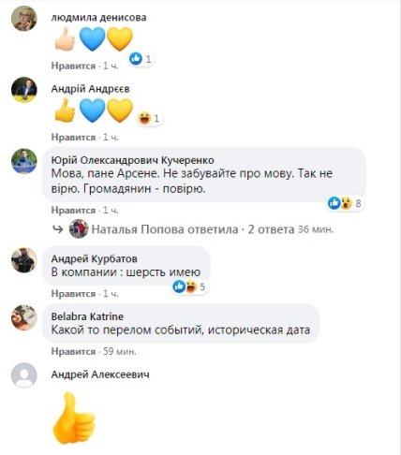This screenshot has height=455, width=401.
Task: Expand the 2 ответа replies thread
Action: (271, 229)
